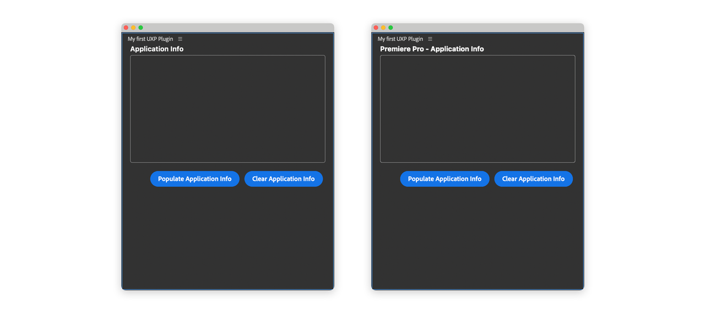Maximize the left window with green button

[140, 27]
